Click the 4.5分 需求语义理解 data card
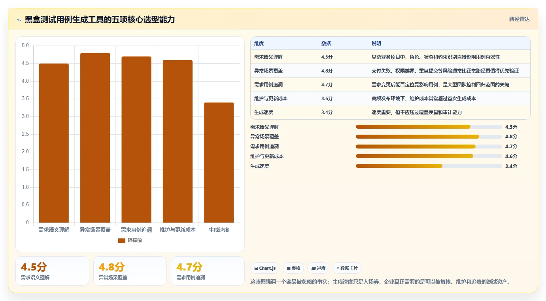Viewport: 546px width, 301px height. [x=52, y=271]
